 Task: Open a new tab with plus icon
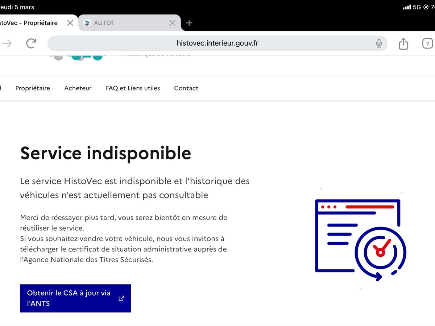point(189,23)
